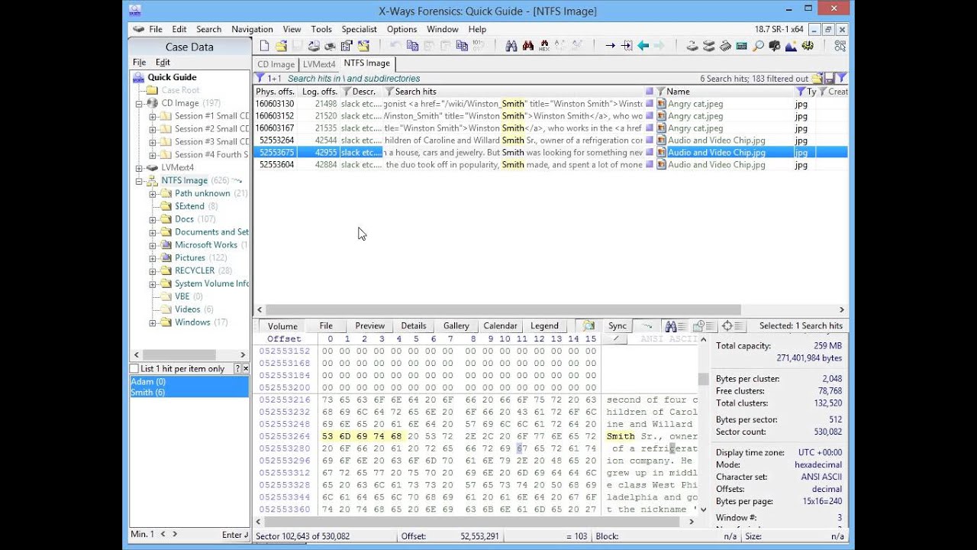
Task: Expand the Path unknown folder
Action: pos(153,194)
